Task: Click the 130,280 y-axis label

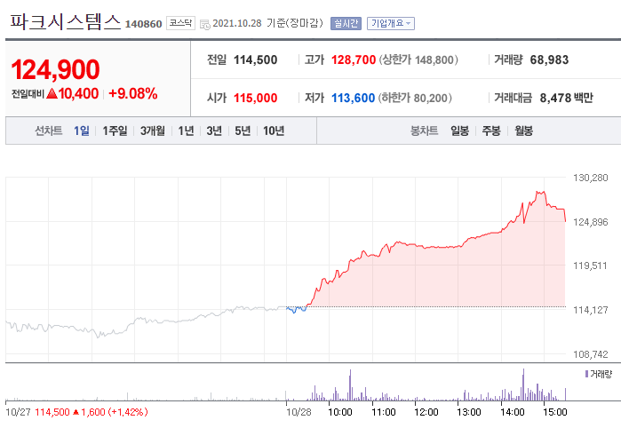Action: [591, 178]
